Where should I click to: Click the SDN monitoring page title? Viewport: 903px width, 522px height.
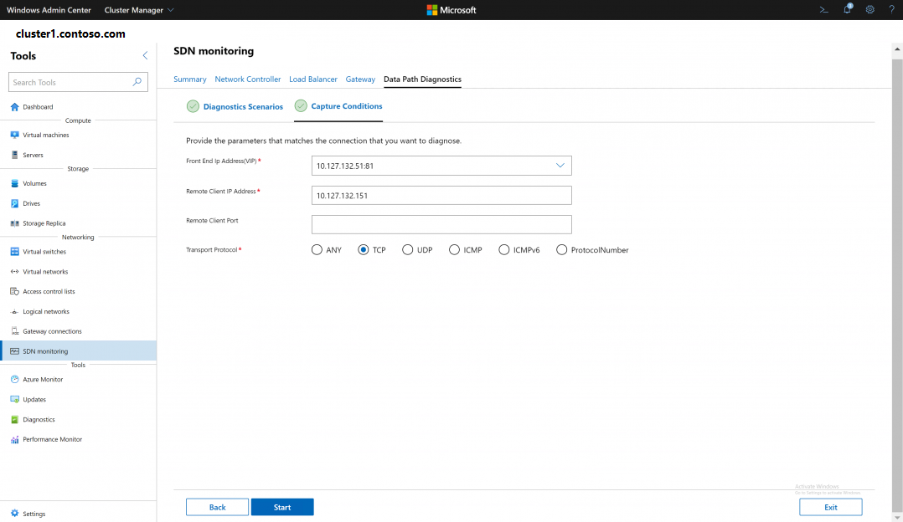tap(214, 51)
